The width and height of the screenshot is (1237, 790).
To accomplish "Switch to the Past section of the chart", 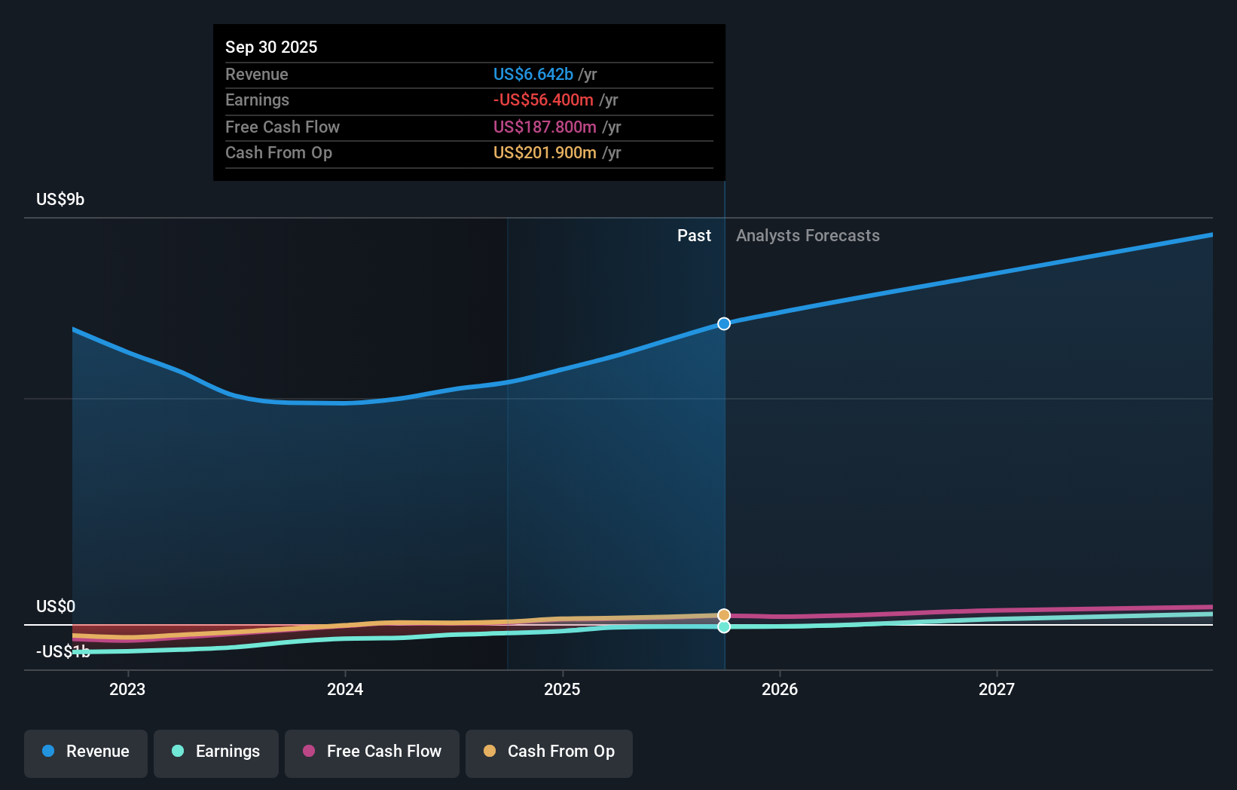I will pos(694,235).
